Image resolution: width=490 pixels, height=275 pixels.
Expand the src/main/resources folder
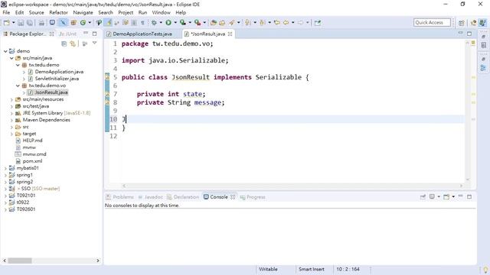[11, 99]
